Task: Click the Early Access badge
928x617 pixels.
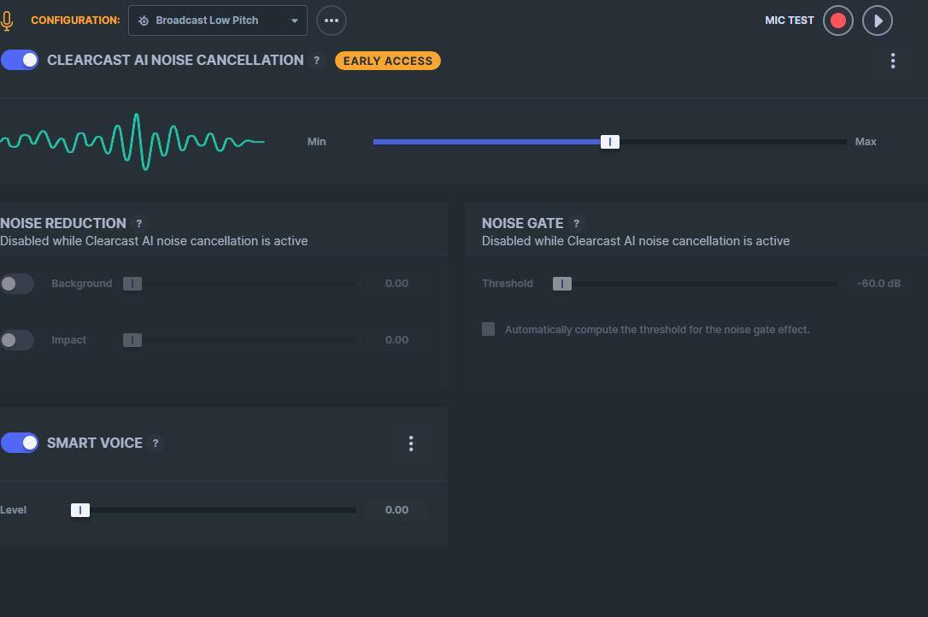Action: point(388,61)
